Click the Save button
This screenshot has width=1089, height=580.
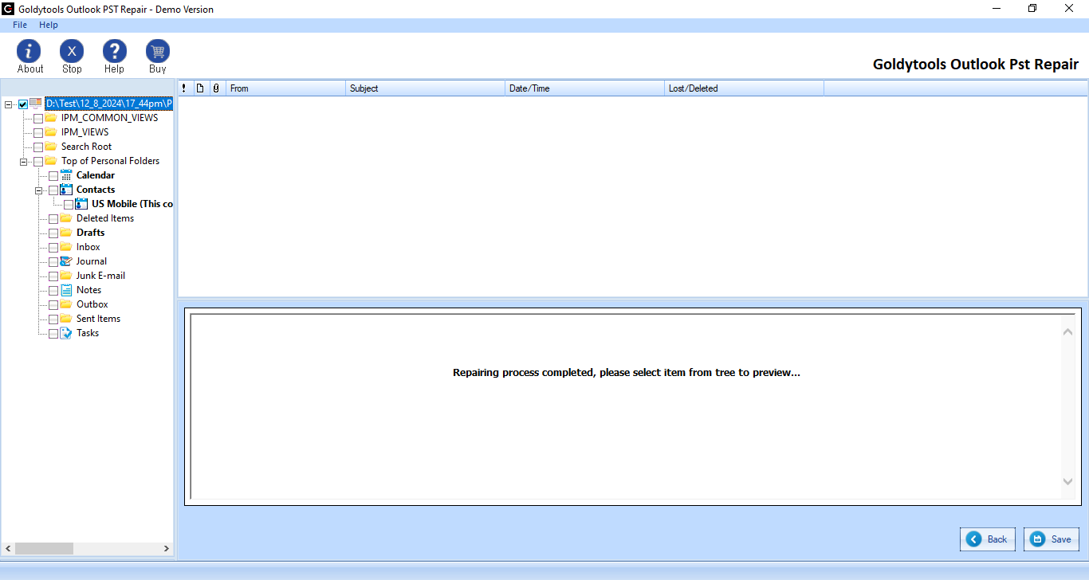click(x=1052, y=539)
